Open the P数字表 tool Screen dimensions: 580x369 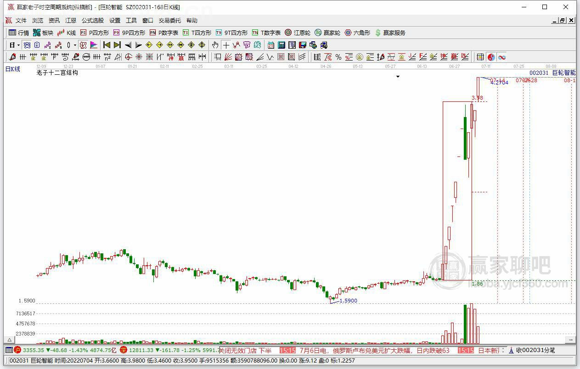164,33
